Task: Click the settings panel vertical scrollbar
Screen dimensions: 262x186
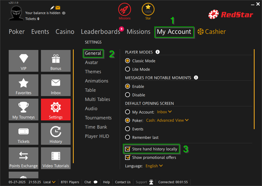Action: pos(254,89)
